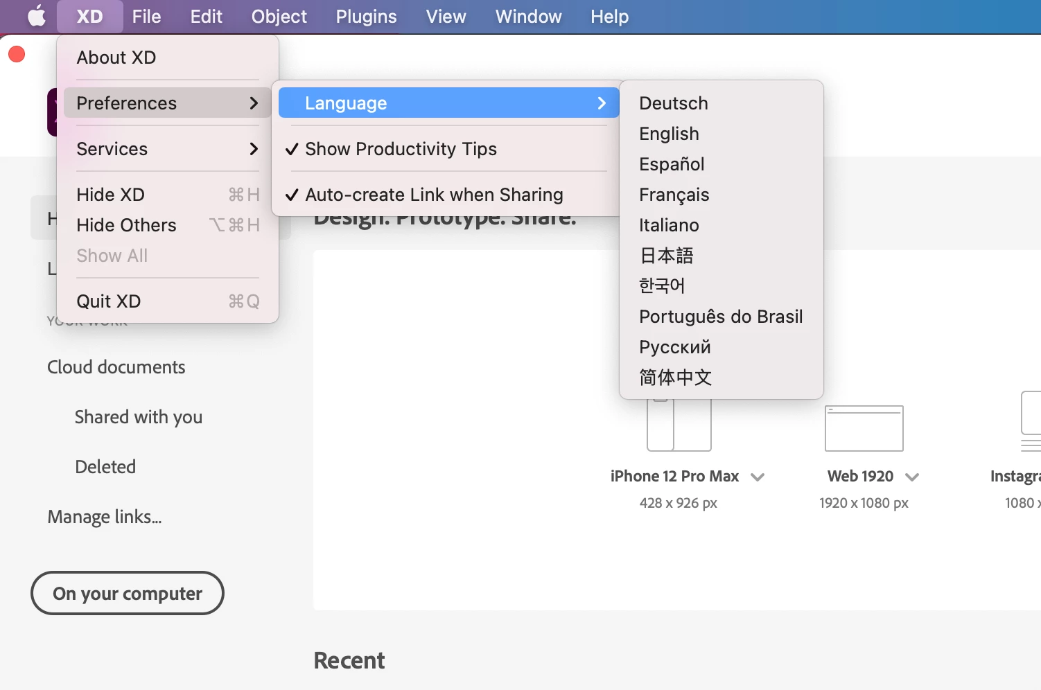Select Italiano language
This screenshot has height=690, width=1041.
(x=721, y=225)
